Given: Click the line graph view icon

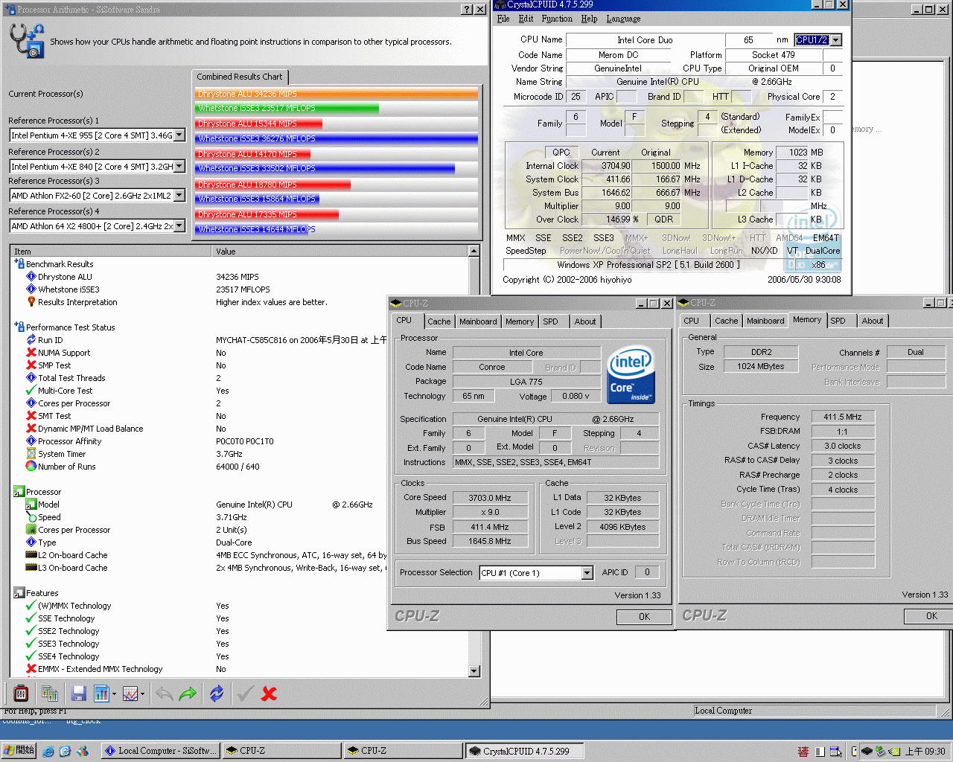Looking at the screenshot, I should pyautogui.click(x=130, y=693).
